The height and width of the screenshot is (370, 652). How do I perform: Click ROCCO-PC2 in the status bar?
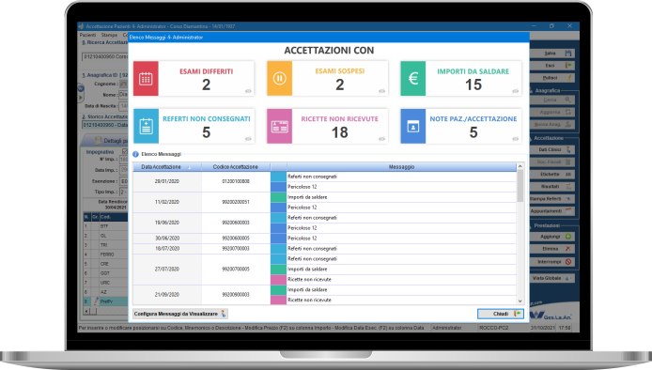(493, 328)
